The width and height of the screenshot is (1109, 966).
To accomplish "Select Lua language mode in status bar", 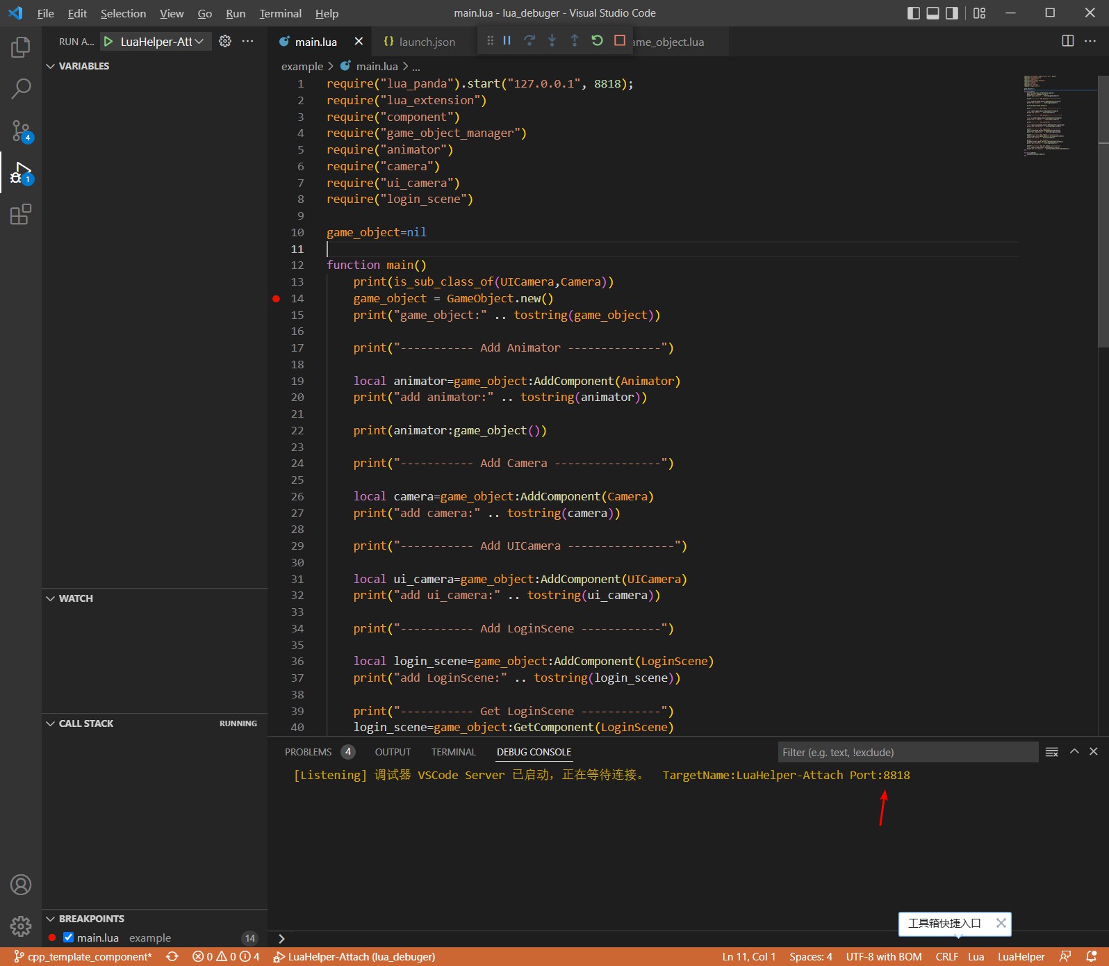I will coord(976,957).
